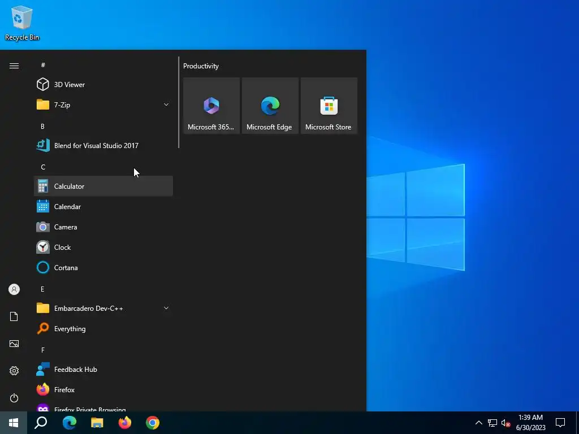Open network status tray icon
The width and height of the screenshot is (579, 434).
tap(492, 423)
